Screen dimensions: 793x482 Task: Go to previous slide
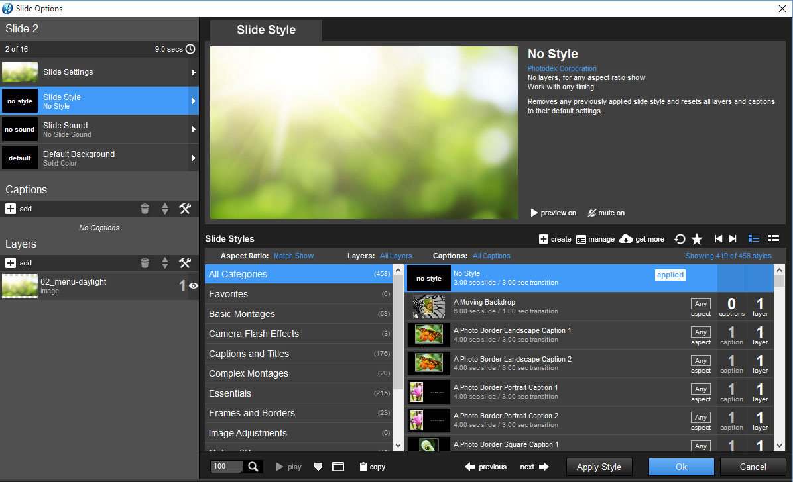point(485,467)
